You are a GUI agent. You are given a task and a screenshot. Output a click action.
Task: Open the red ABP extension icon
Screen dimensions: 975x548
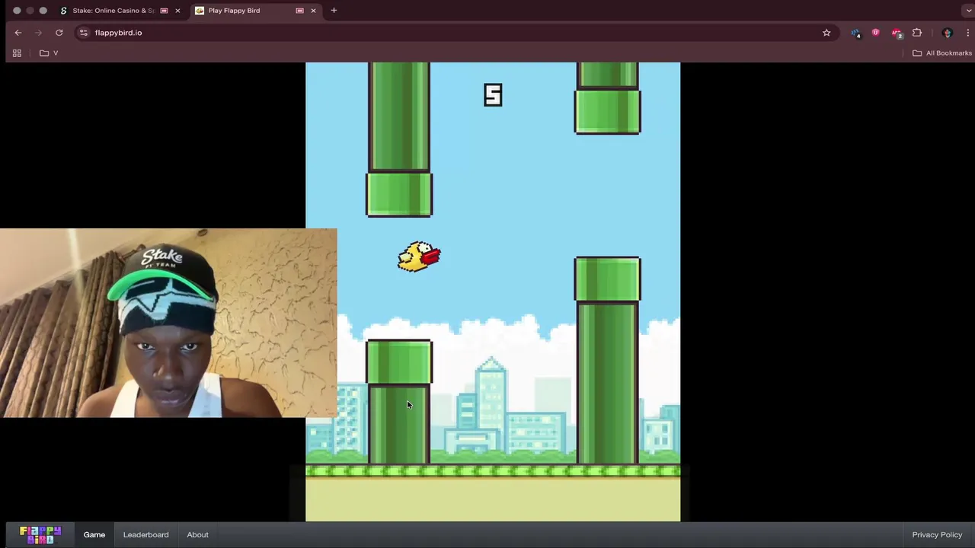coord(897,33)
